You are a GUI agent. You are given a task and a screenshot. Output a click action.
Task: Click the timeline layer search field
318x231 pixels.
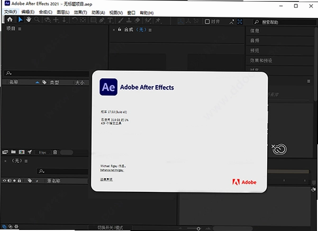(x=62, y=171)
